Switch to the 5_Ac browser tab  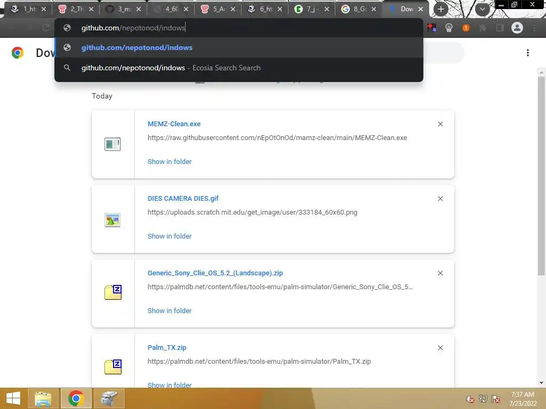coord(218,9)
